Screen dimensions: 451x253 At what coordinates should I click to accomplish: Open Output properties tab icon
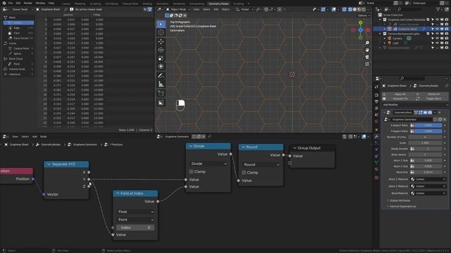click(x=376, y=102)
